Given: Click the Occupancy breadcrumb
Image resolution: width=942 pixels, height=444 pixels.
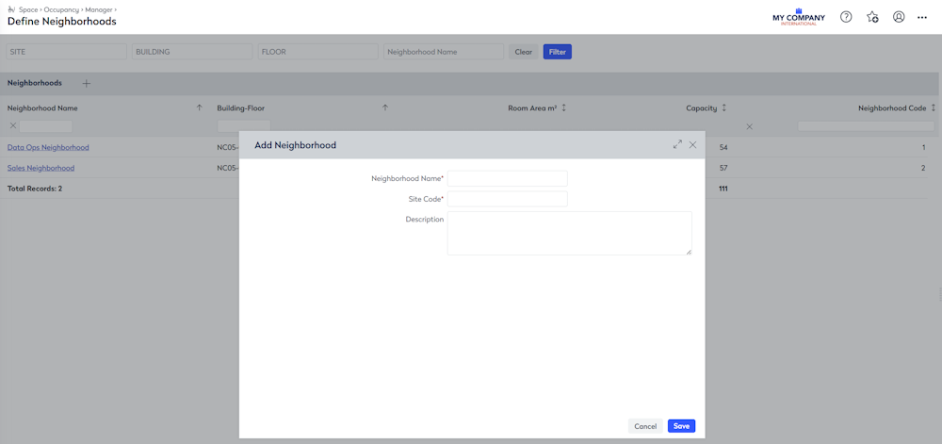Looking at the screenshot, I should (x=61, y=9).
